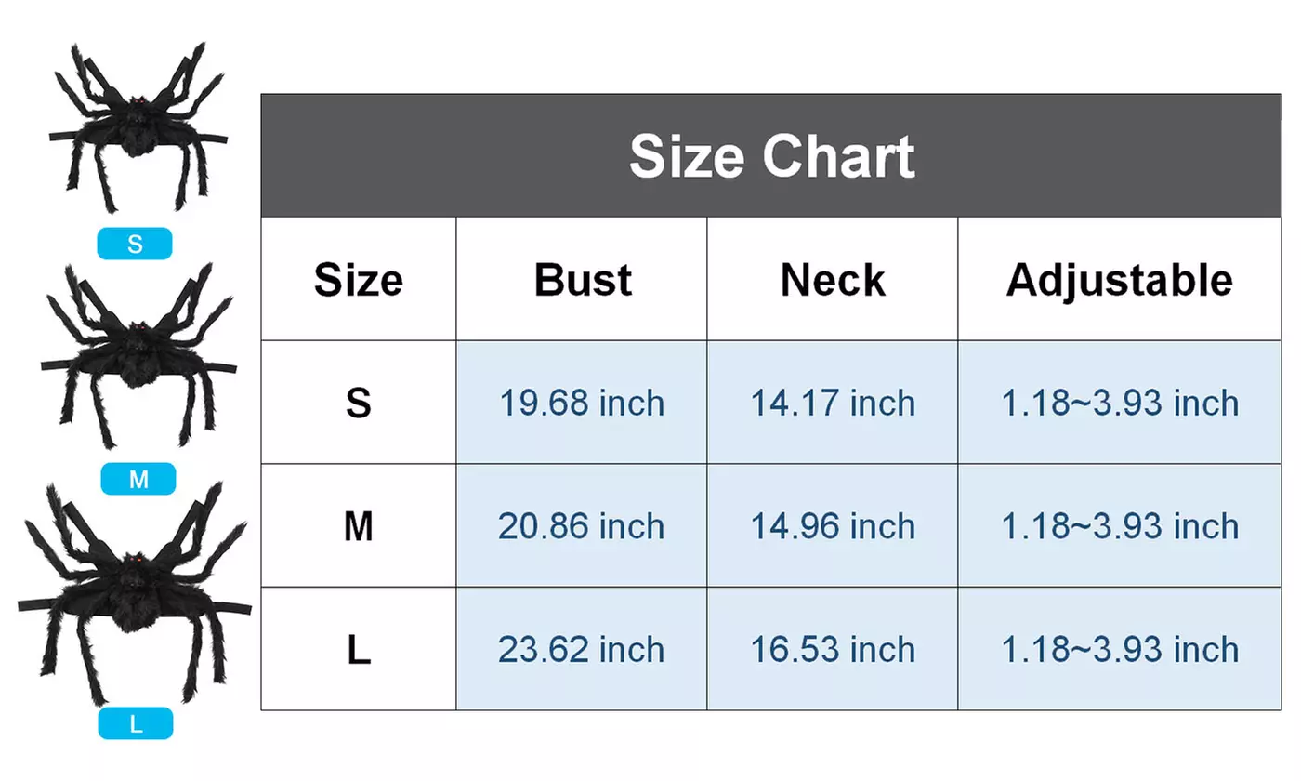Click the 16.53 inch neck cell
The height and width of the screenshot is (781, 1301).
coord(833,649)
